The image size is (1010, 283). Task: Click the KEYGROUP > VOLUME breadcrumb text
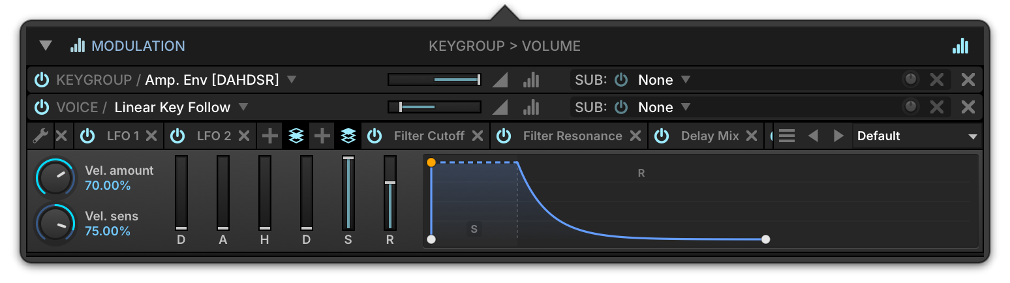[x=504, y=46]
